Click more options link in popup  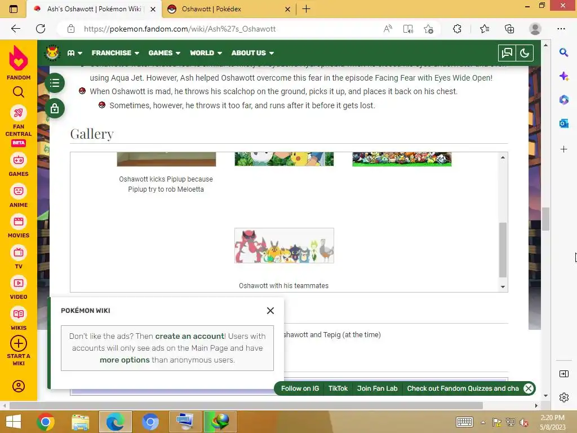pyautogui.click(x=125, y=360)
